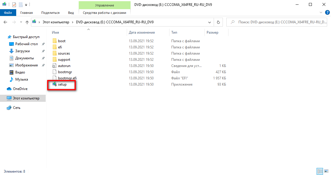Open Средства работы с дисками tab
This screenshot has height=175, width=331.
pos(105,13)
